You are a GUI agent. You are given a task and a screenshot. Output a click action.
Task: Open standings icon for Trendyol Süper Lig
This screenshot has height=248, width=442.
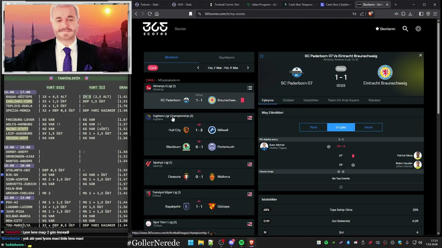coord(250,194)
